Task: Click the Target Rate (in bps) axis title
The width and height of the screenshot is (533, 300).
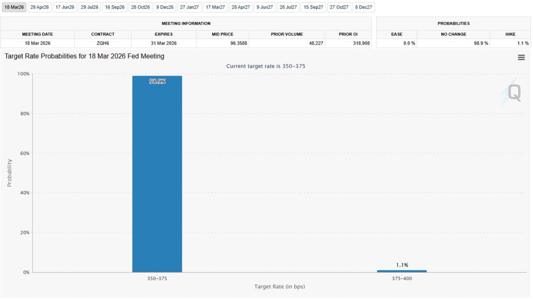Action: coord(279,287)
